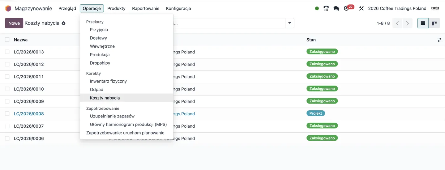This screenshot has width=445, height=170.
Task: Check the box for LC/2026/0008
Action: point(7,114)
